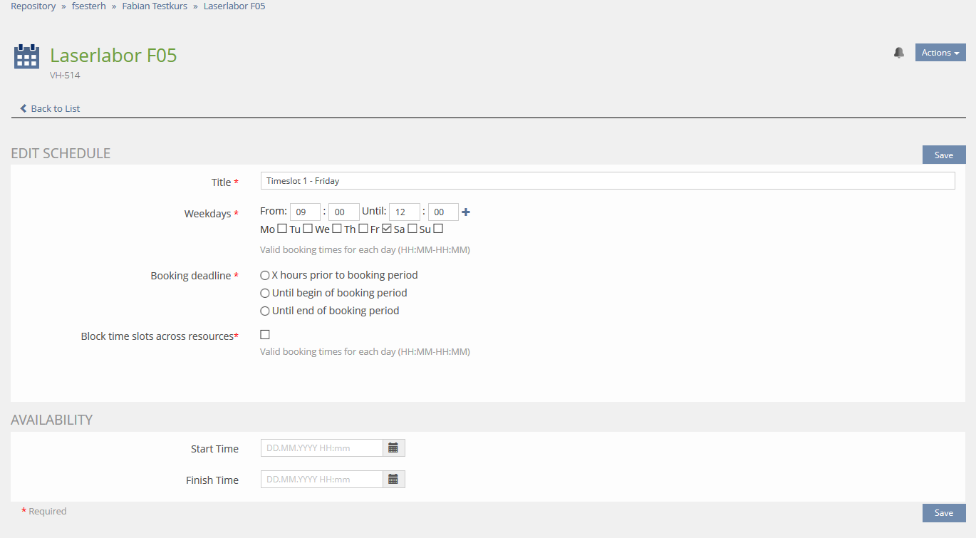Click the notification bell icon
The image size is (976, 538).
[899, 53]
